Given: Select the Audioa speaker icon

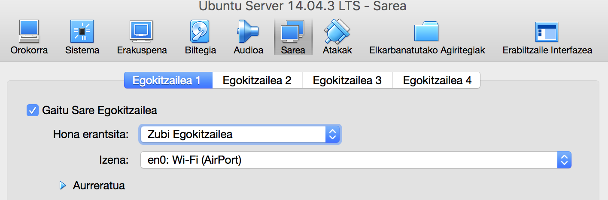Looking at the screenshot, I should point(248,32).
